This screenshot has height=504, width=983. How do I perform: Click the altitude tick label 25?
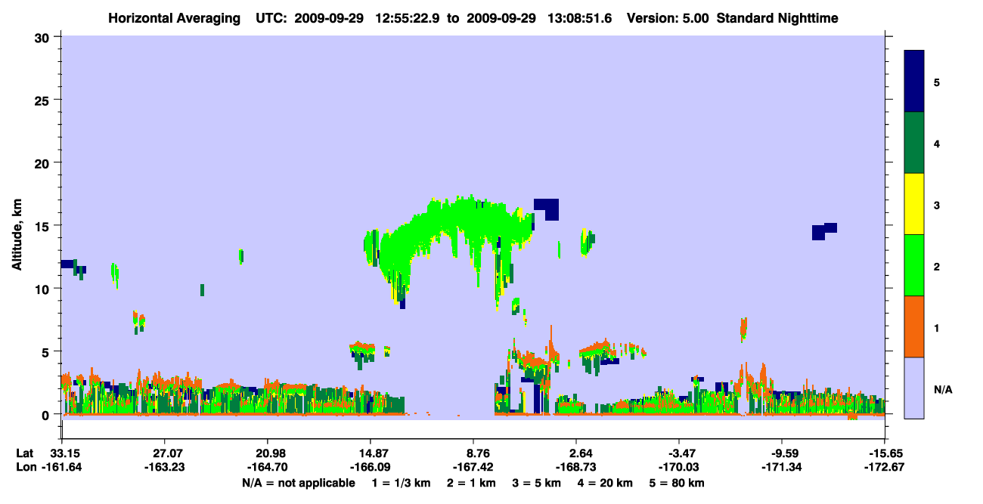(x=44, y=100)
